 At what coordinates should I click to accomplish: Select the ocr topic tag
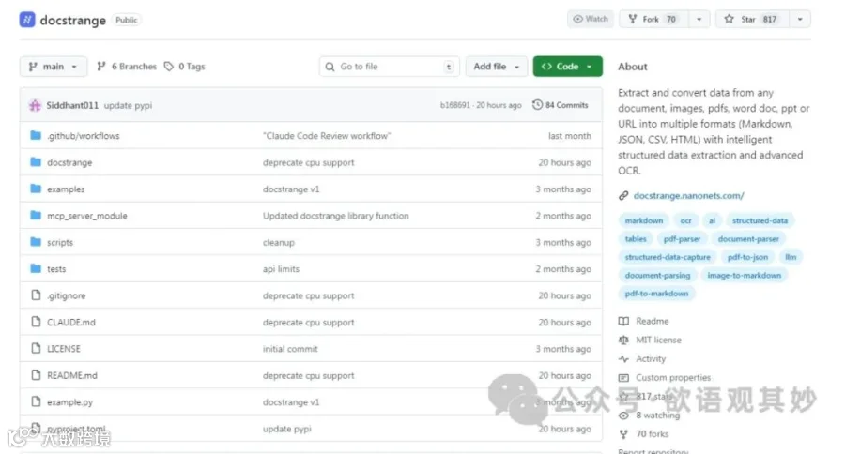pyautogui.click(x=685, y=220)
